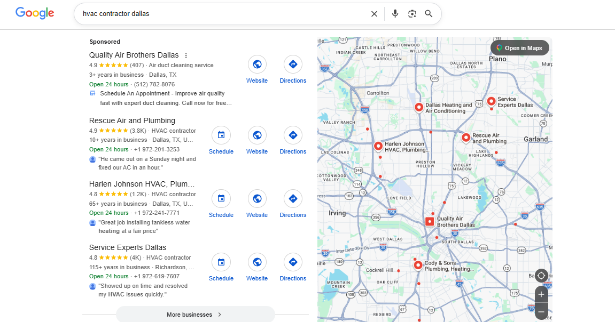Start voice search with microphone icon
Viewport: 615px width, 322px height.
(x=395, y=14)
